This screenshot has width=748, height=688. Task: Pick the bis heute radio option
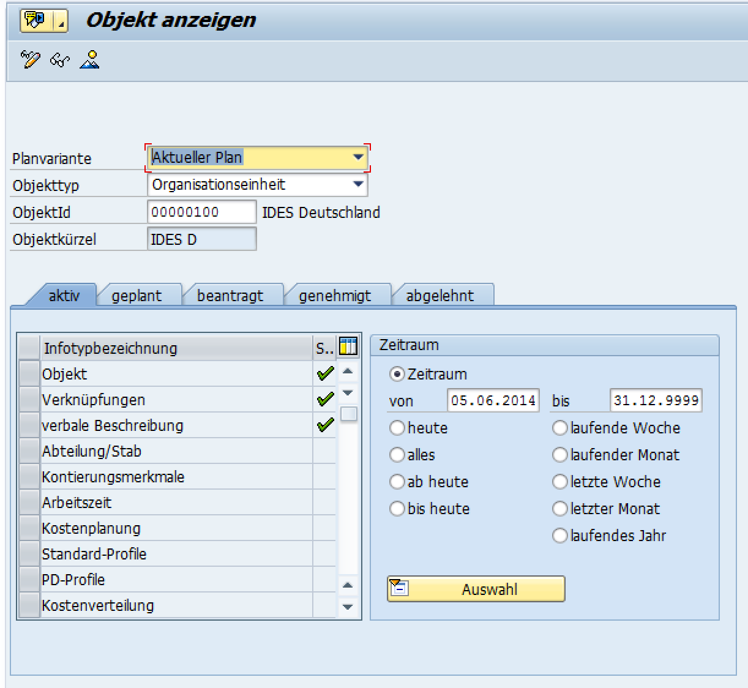click(397, 509)
